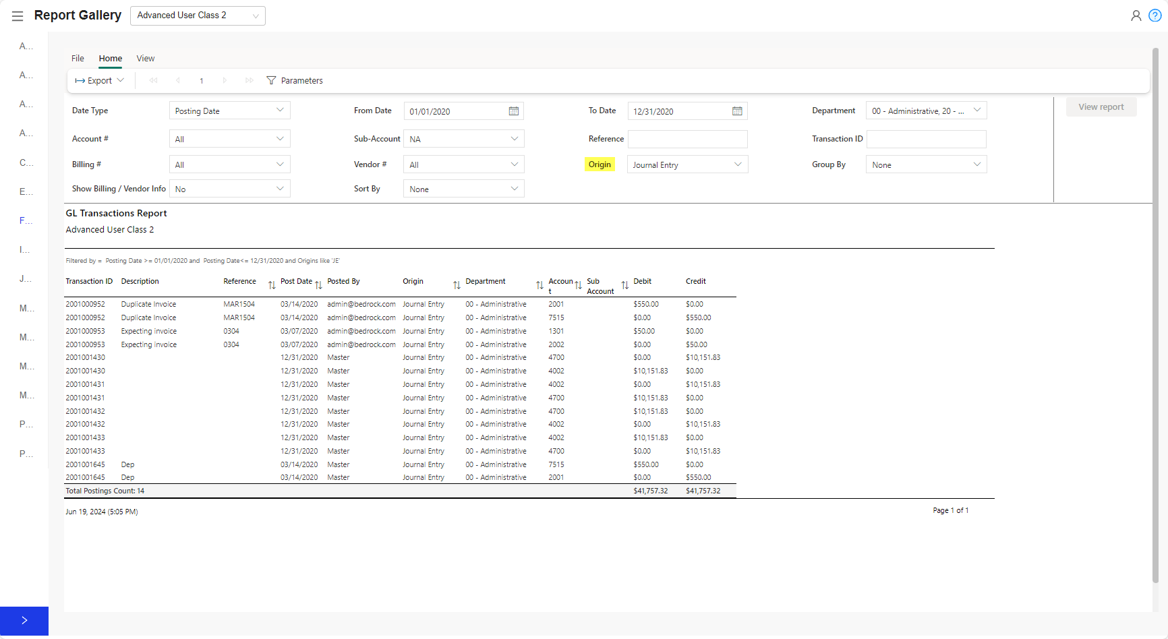Go to previous page arrow
Viewport: 1168px width, 639px height.
click(x=178, y=80)
